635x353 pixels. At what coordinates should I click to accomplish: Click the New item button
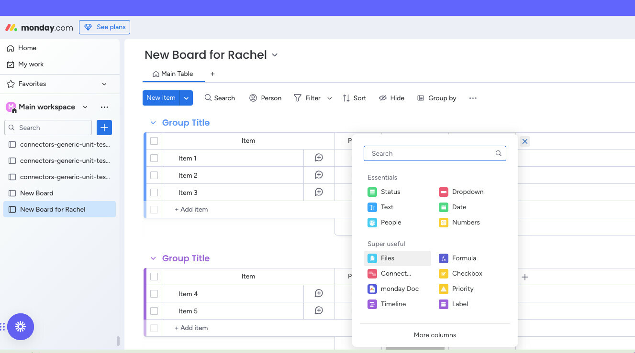point(161,98)
